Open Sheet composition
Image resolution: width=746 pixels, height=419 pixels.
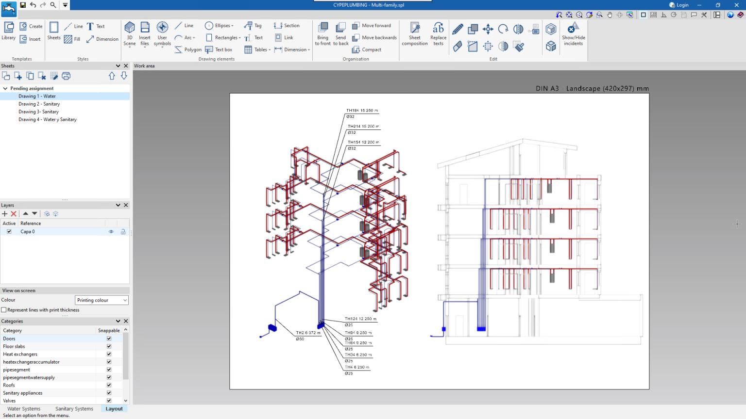click(x=414, y=33)
